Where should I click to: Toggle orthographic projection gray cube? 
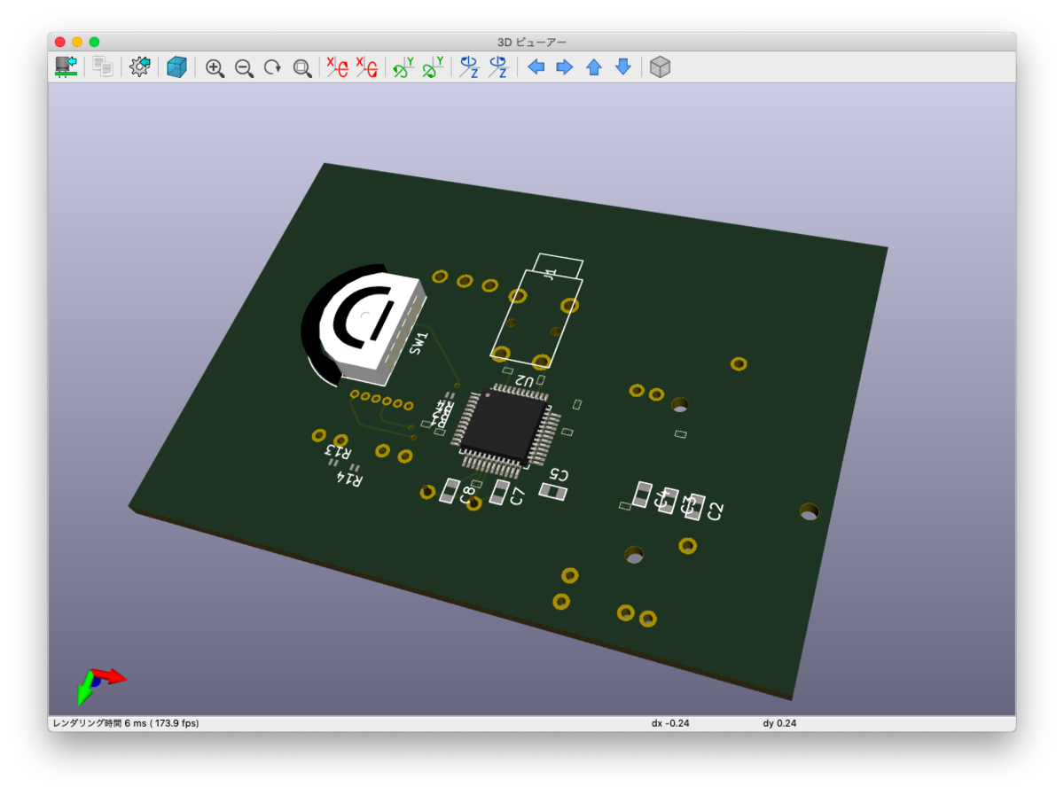pyautogui.click(x=661, y=67)
